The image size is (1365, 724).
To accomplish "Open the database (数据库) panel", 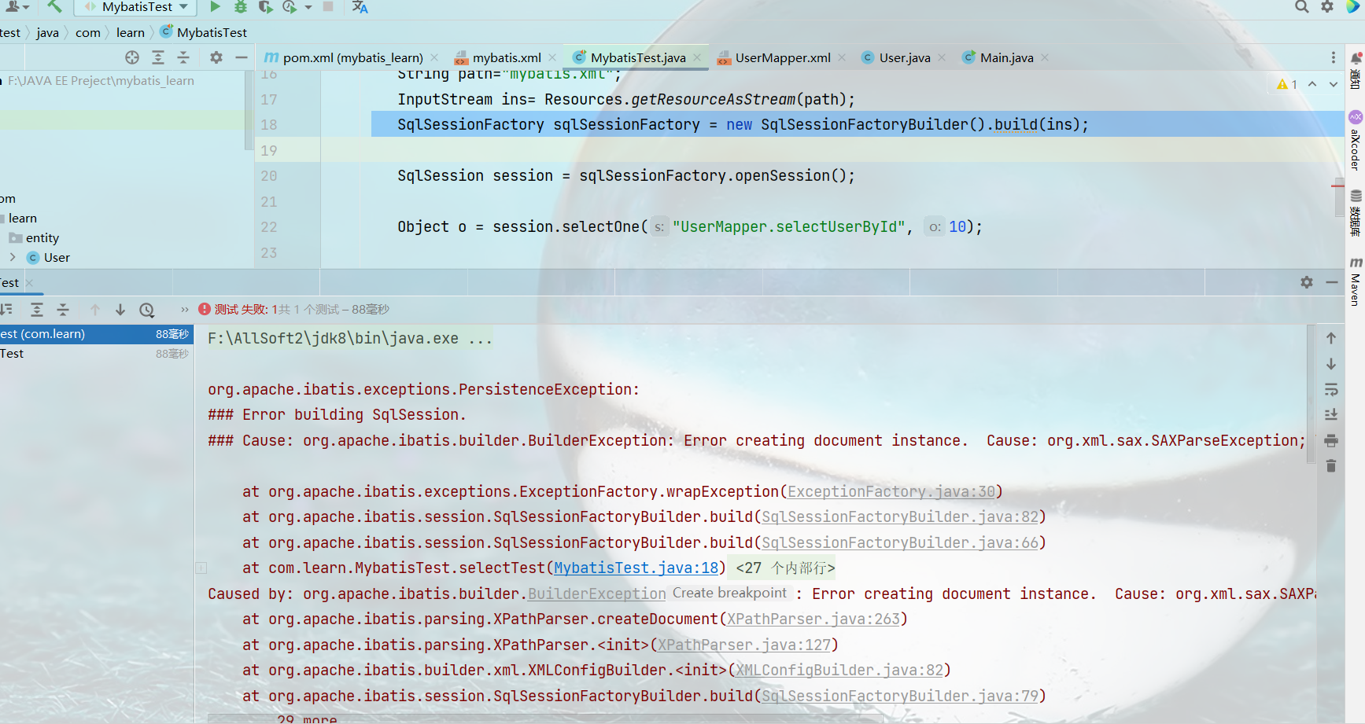I will pyautogui.click(x=1356, y=212).
